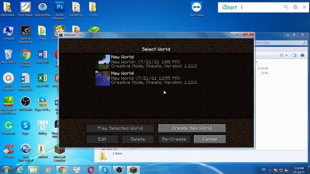
Task: Select the Active Presenter desktop icon
Action: click(8, 82)
